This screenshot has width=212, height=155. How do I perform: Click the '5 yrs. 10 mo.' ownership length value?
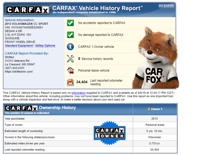pyautogui.click(x=154, y=131)
